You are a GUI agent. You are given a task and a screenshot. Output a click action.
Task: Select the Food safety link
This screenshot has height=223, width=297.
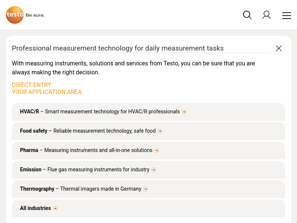(88, 131)
